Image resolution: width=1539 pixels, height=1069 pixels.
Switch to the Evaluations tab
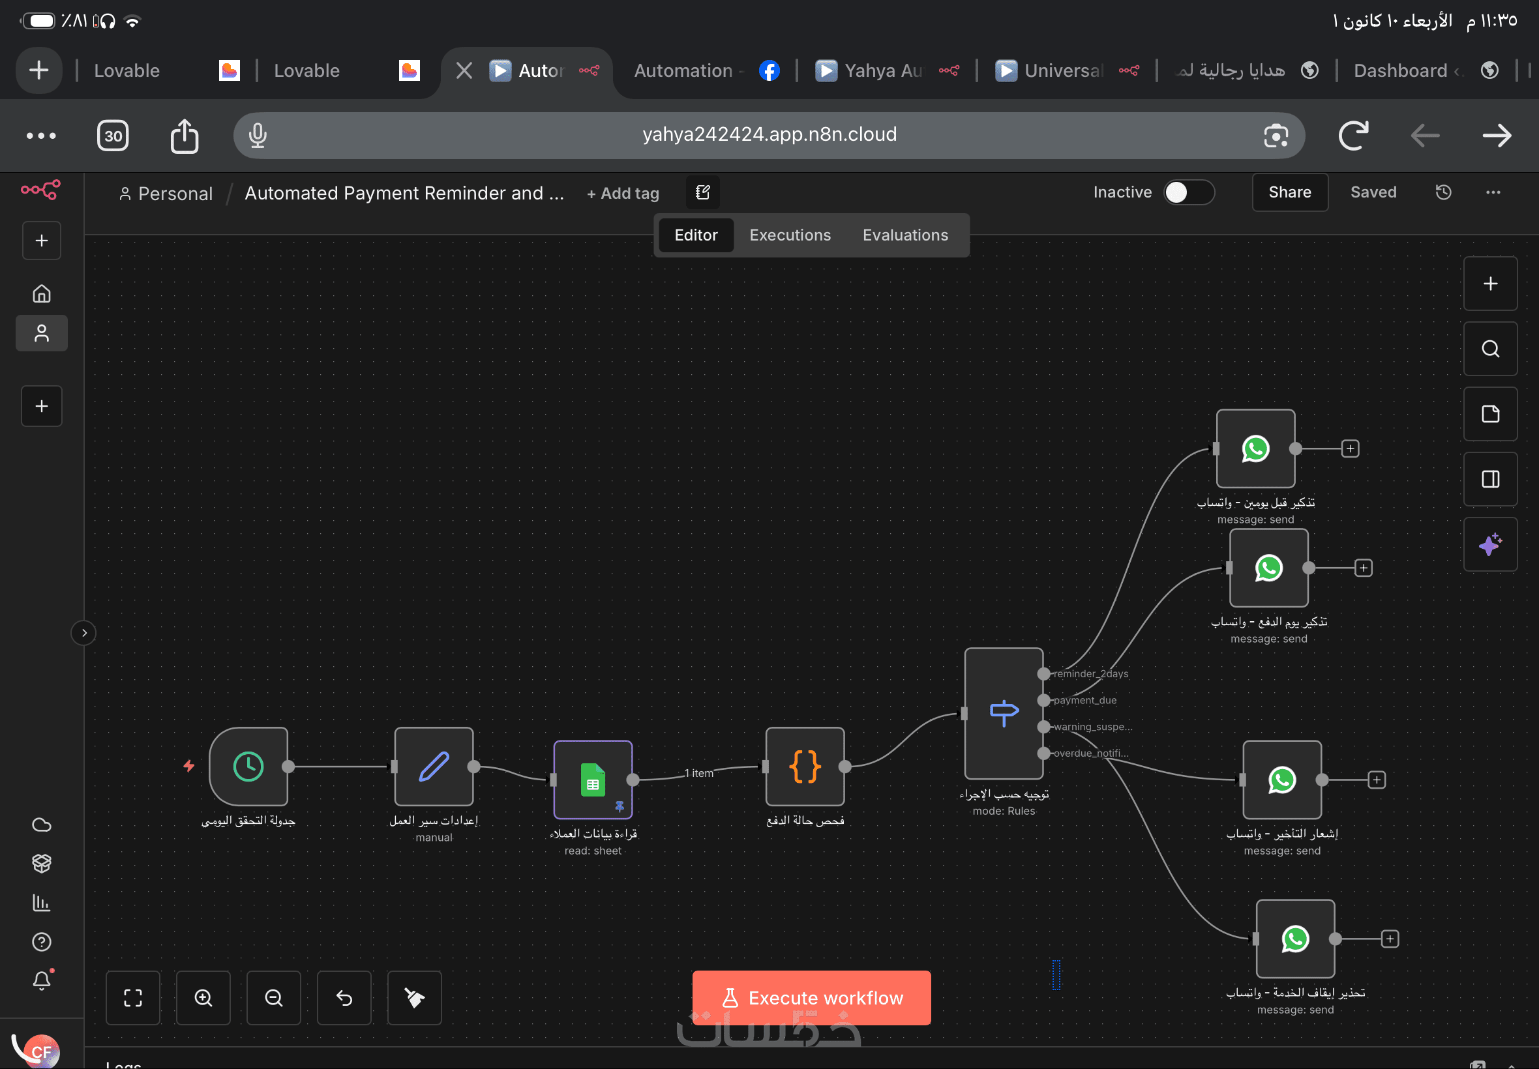point(904,235)
